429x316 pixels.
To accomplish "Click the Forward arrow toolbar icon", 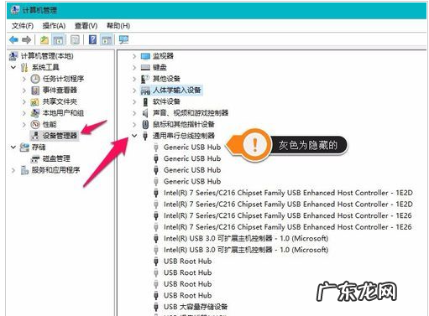I will coord(27,40).
